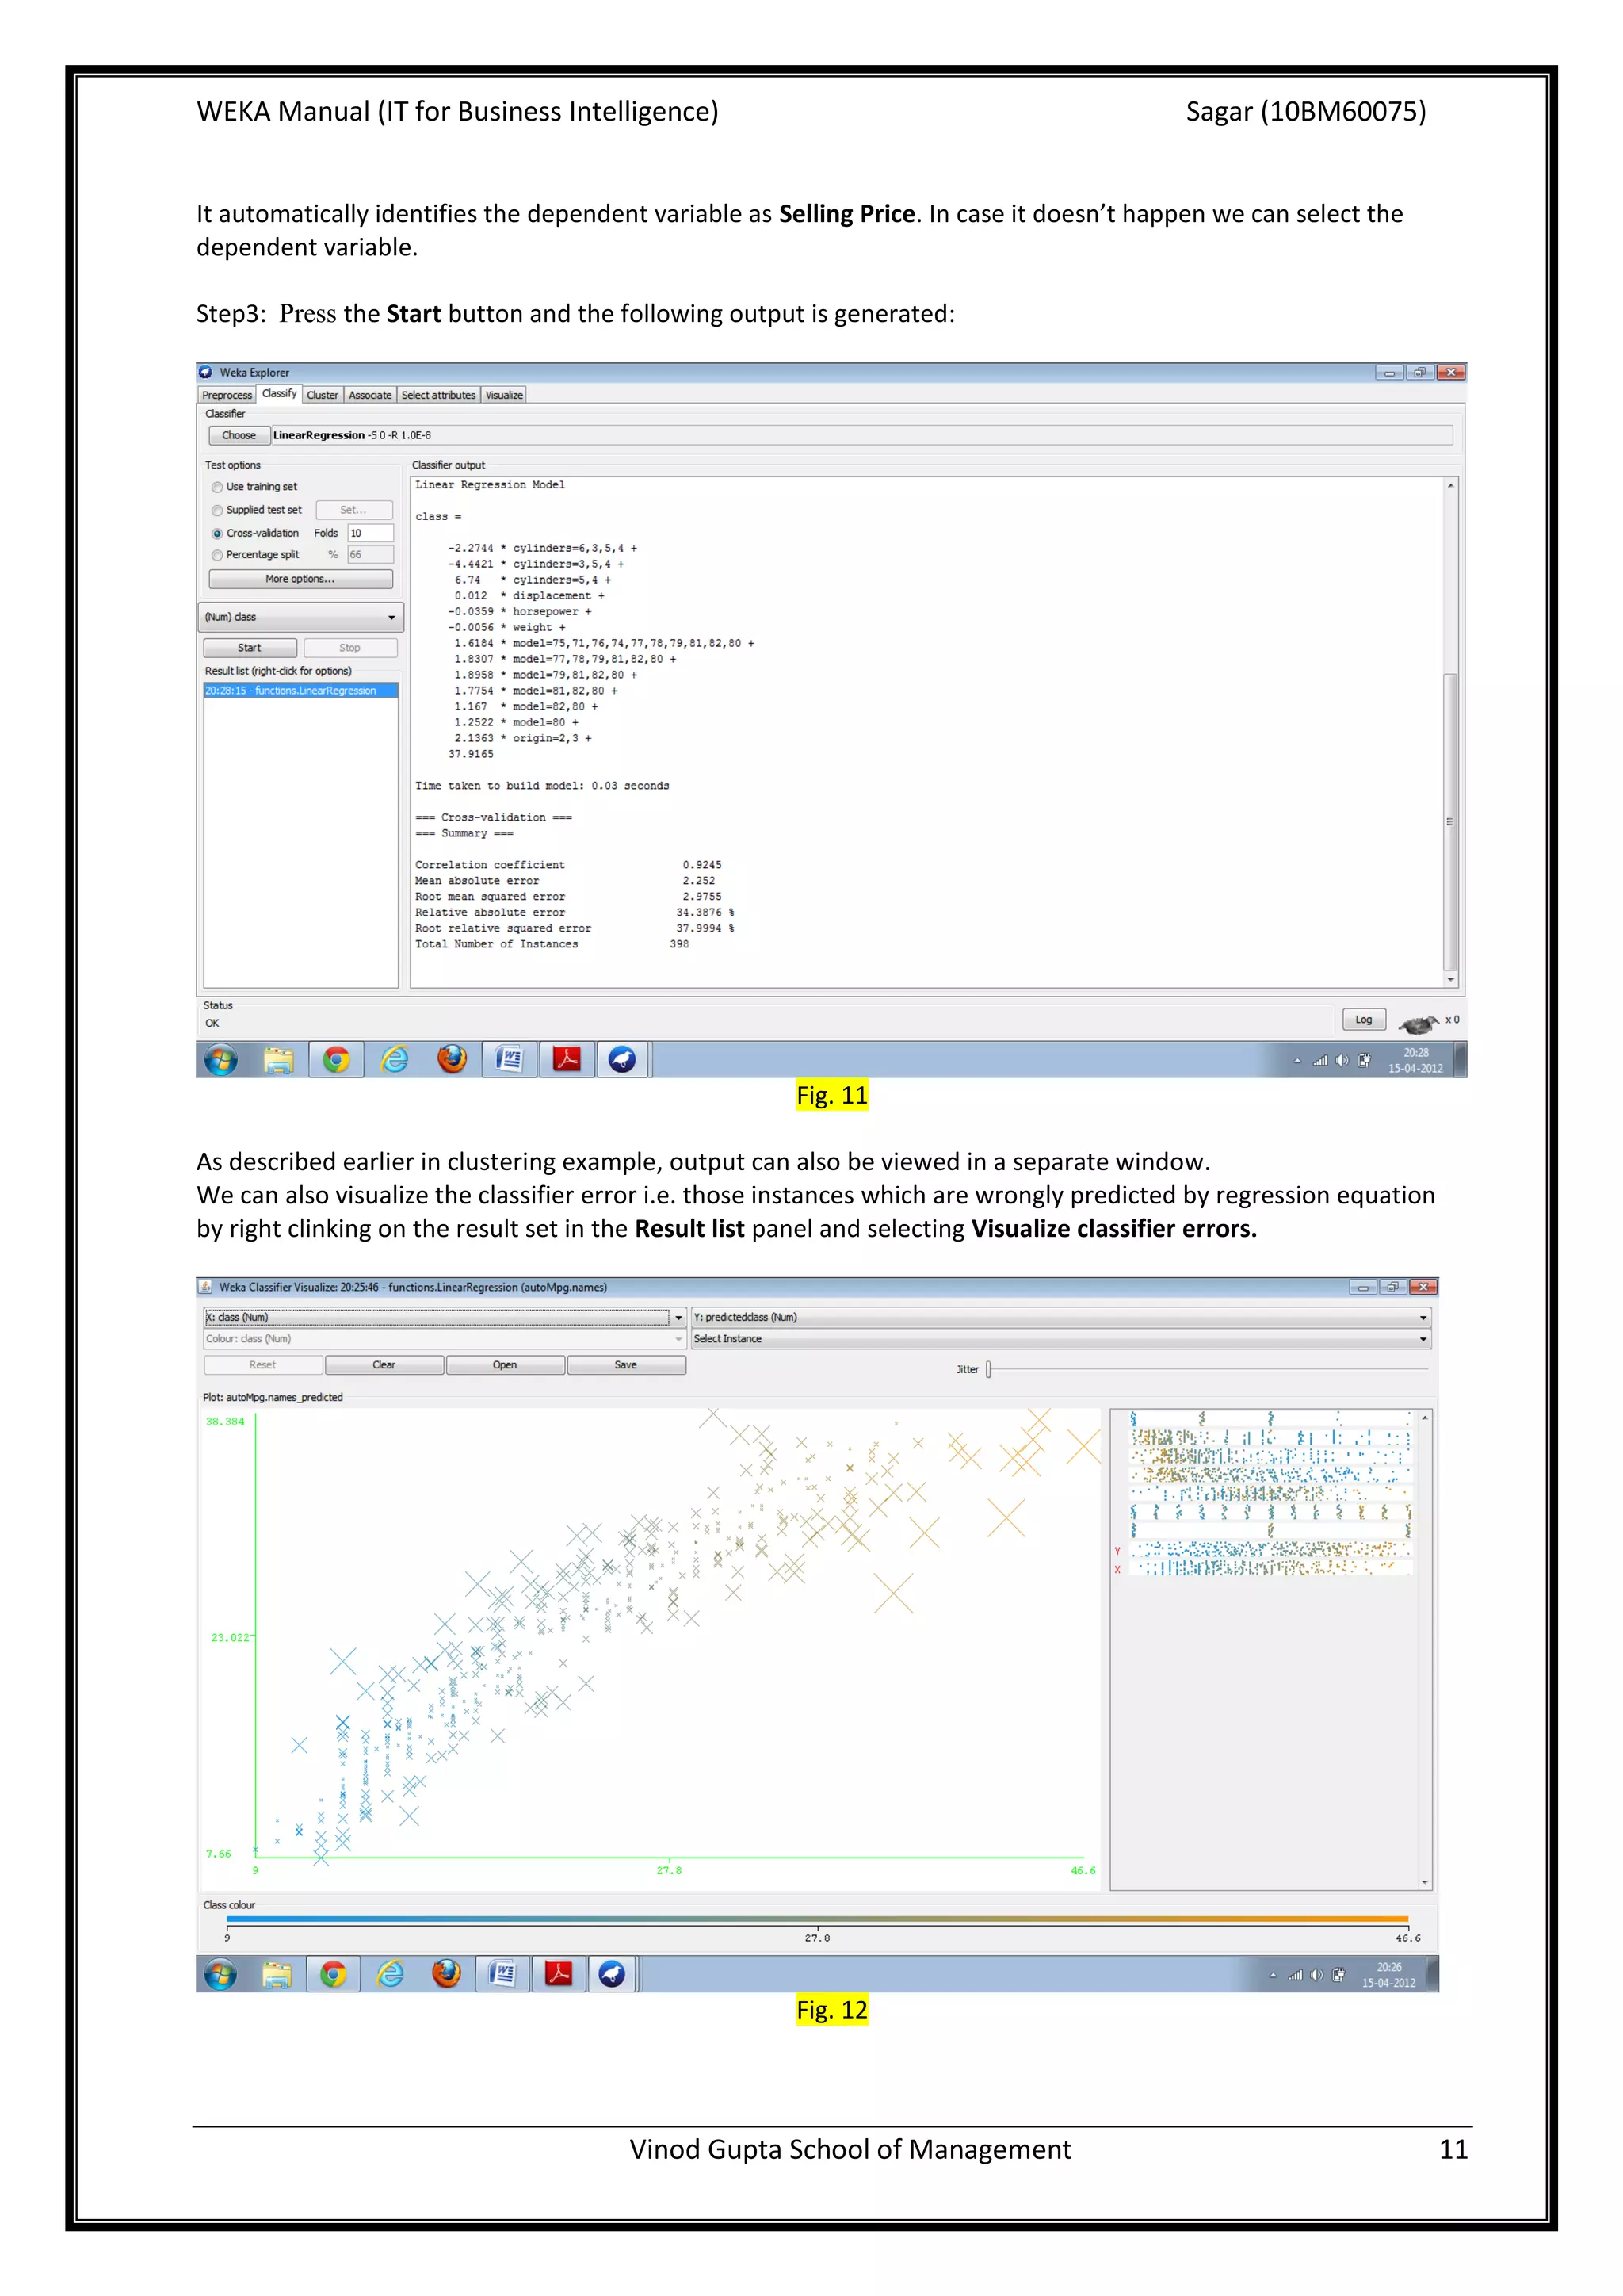
Task: Click the Clear button in visualizer
Action: click(x=384, y=1365)
